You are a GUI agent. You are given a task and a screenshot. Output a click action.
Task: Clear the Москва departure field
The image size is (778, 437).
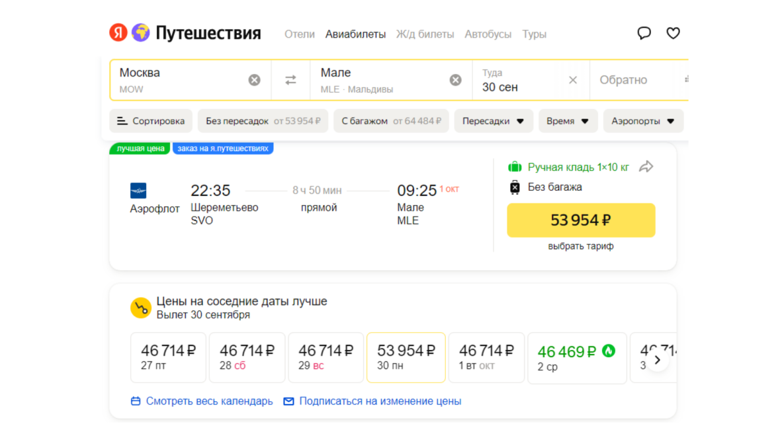click(x=254, y=80)
